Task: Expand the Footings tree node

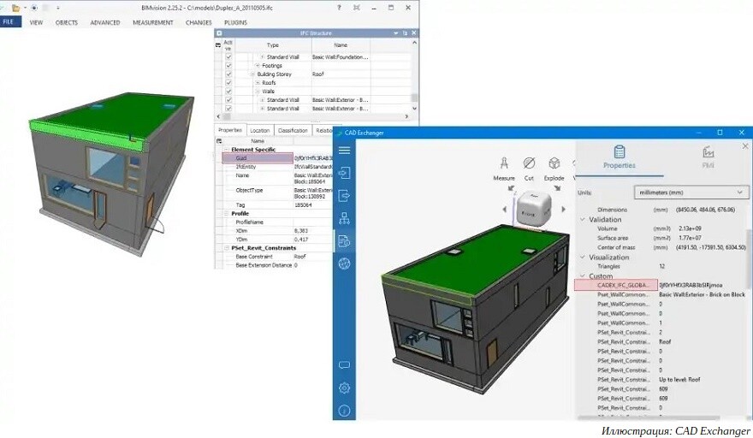Action: (x=258, y=65)
